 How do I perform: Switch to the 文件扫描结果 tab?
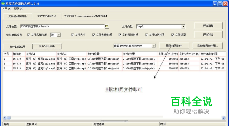[18, 47]
